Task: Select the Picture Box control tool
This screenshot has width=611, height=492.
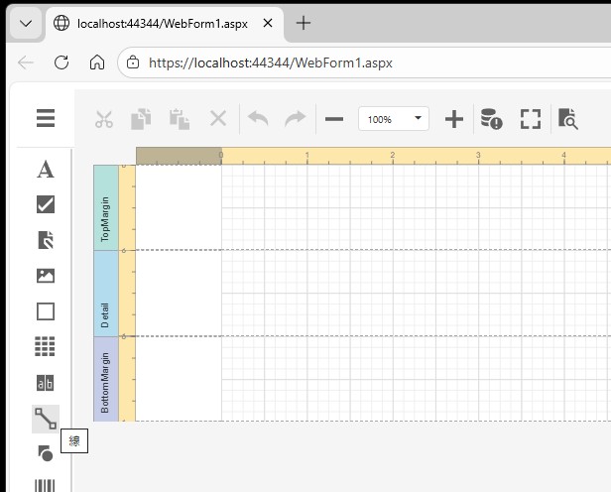Action: coord(46,276)
